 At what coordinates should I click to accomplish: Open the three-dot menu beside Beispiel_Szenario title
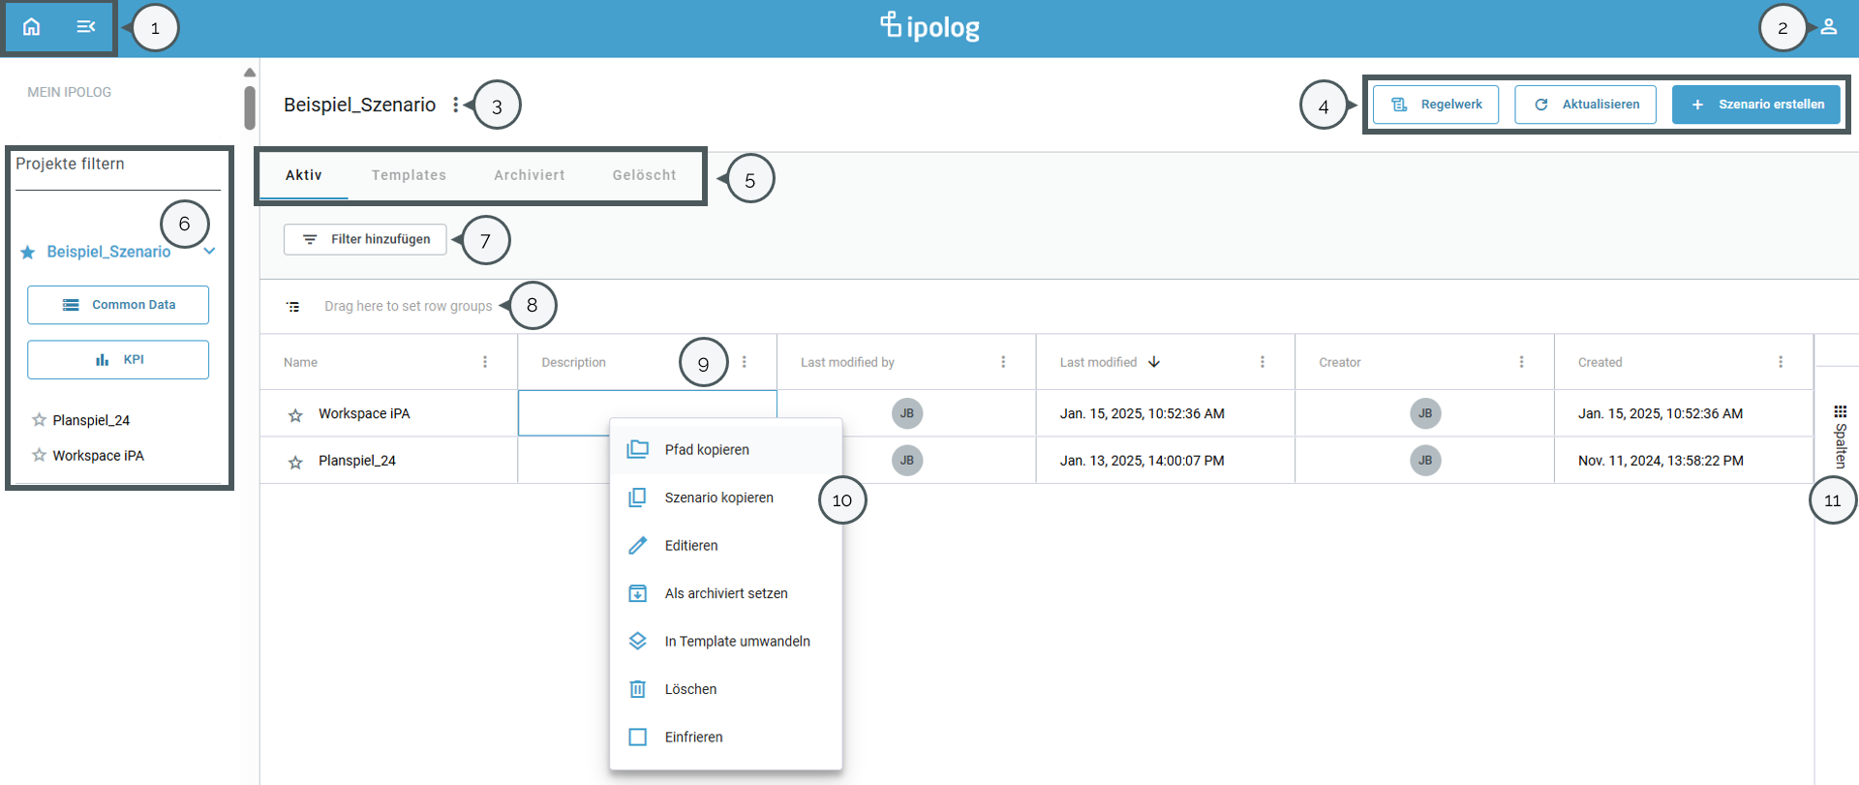pos(456,105)
